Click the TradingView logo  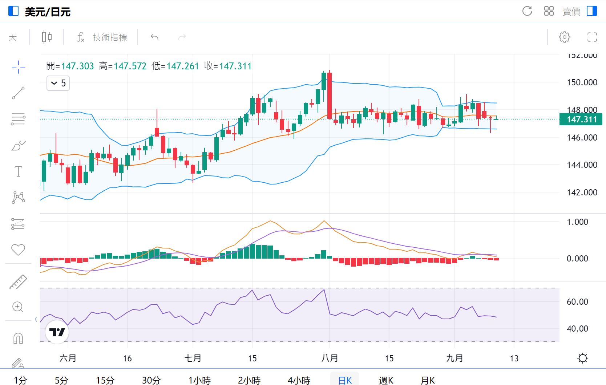tap(57, 332)
